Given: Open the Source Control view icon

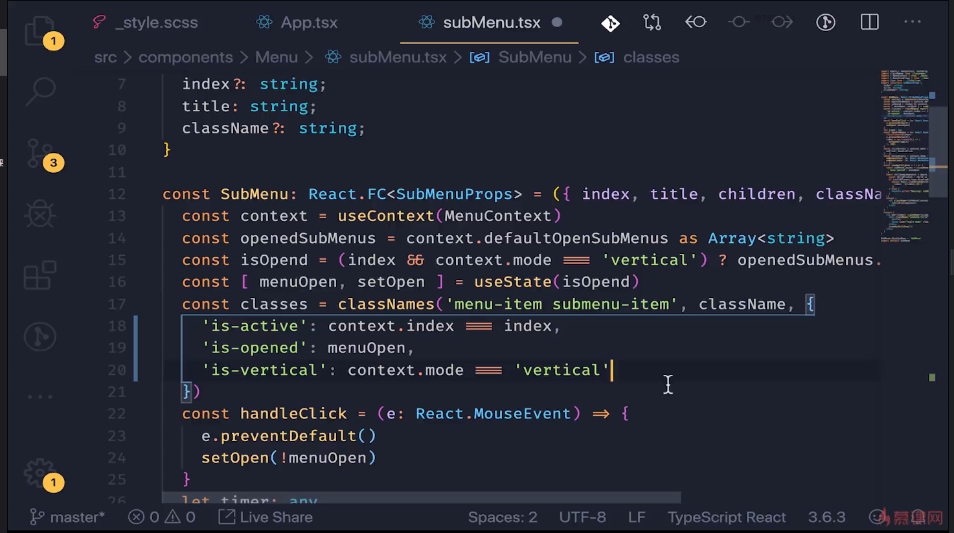Looking at the screenshot, I should point(40,153).
